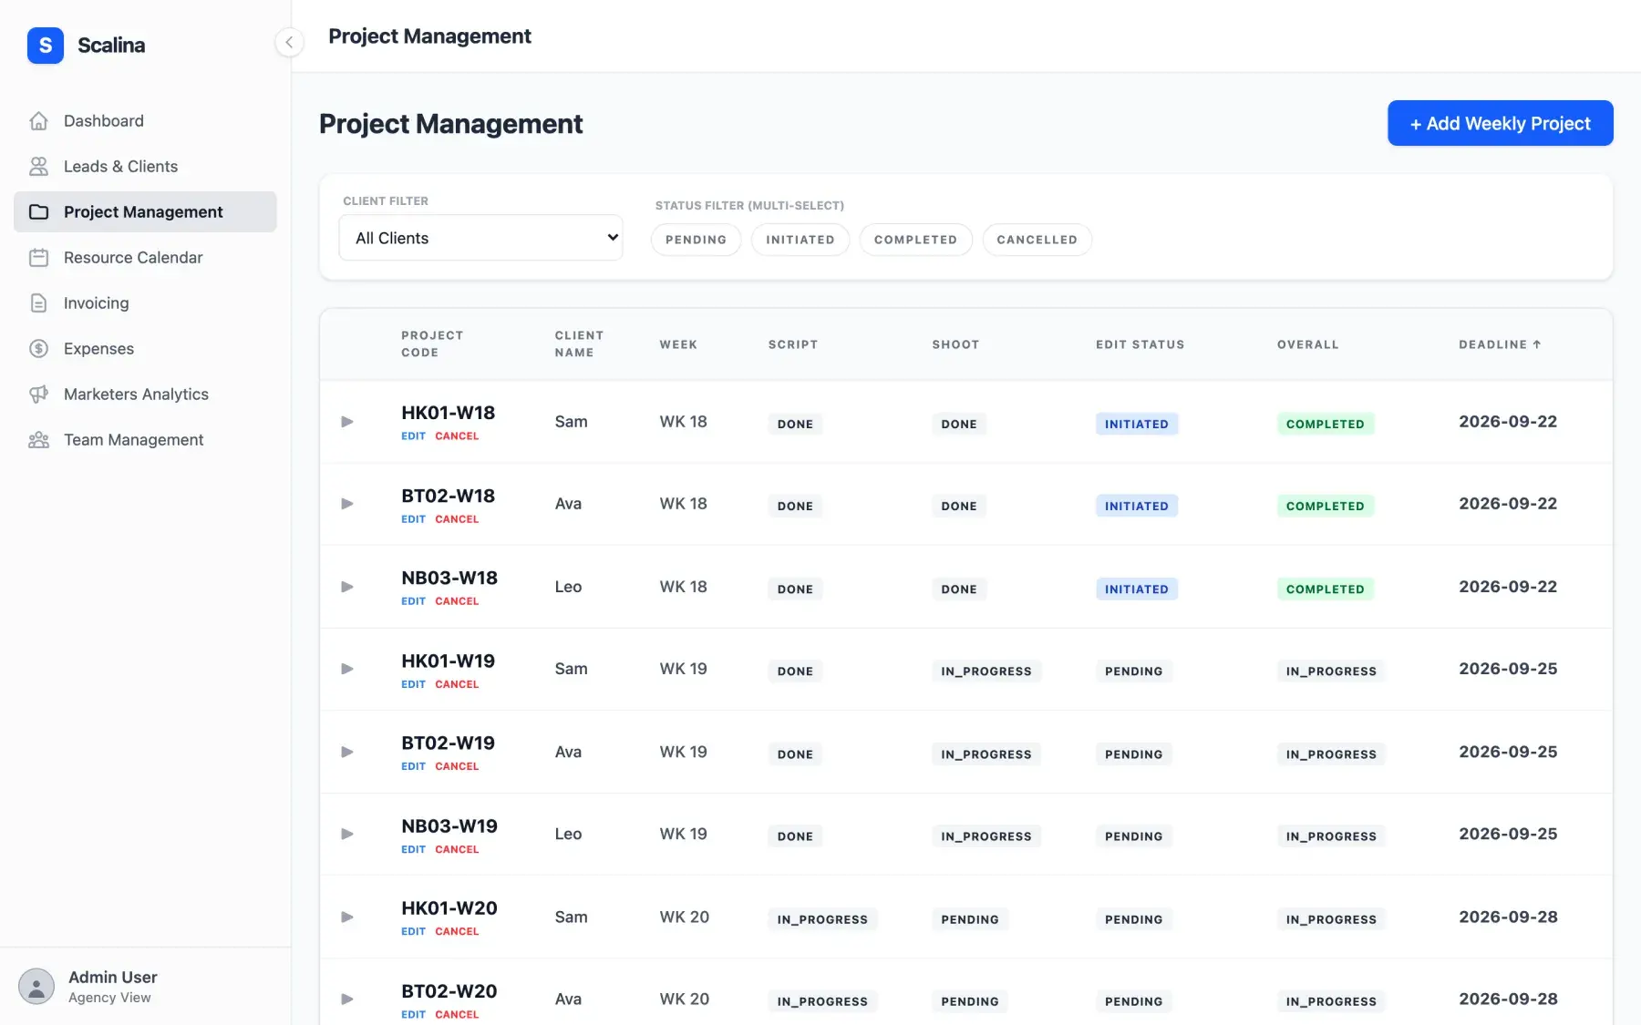Image resolution: width=1641 pixels, height=1025 pixels.
Task: Click client name Leo in NB03-W18 row
Action: point(568,587)
